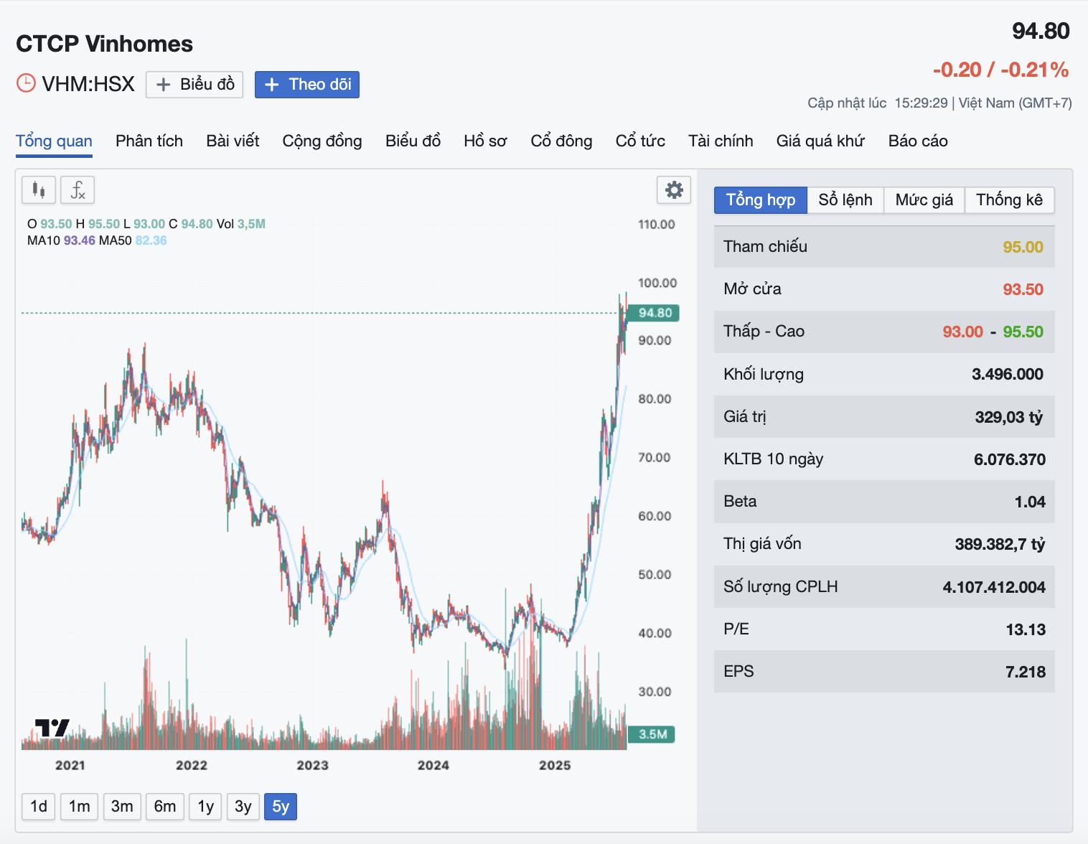Click the Theo dõi follow button

(x=307, y=85)
